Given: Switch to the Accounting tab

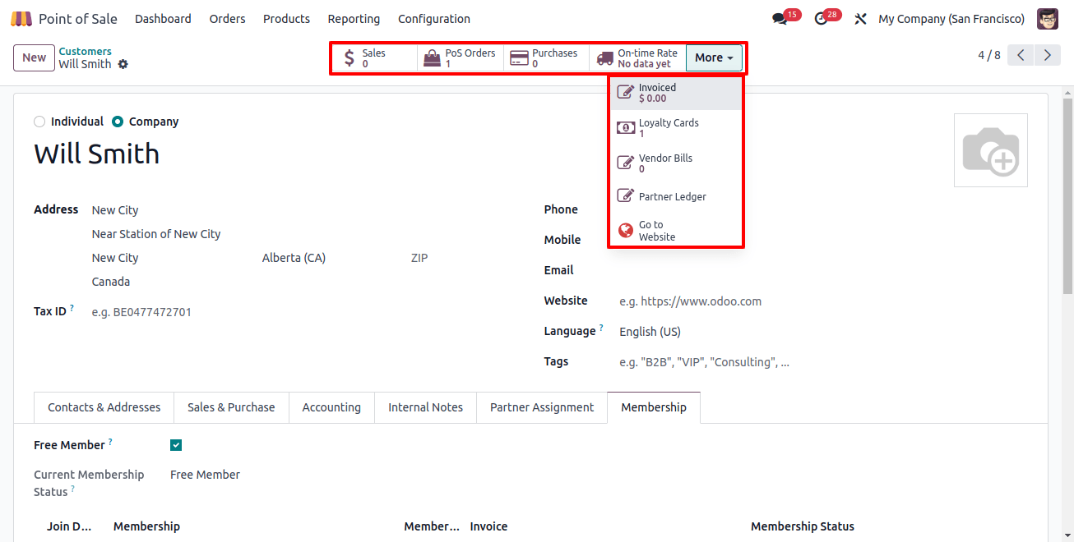Looking at the screenshot, I should pyautogui.click(x=331, y=407).
